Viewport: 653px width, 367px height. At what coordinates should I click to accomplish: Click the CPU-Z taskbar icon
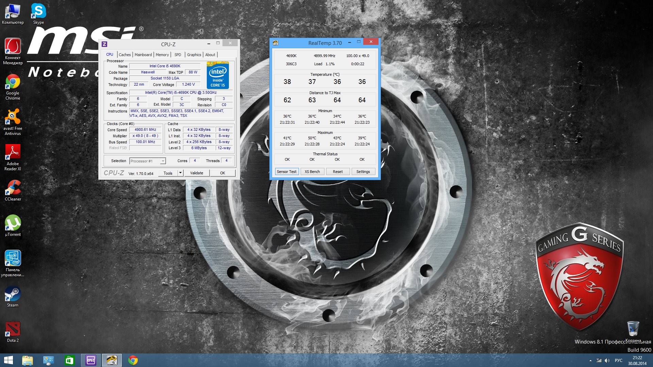91,360
